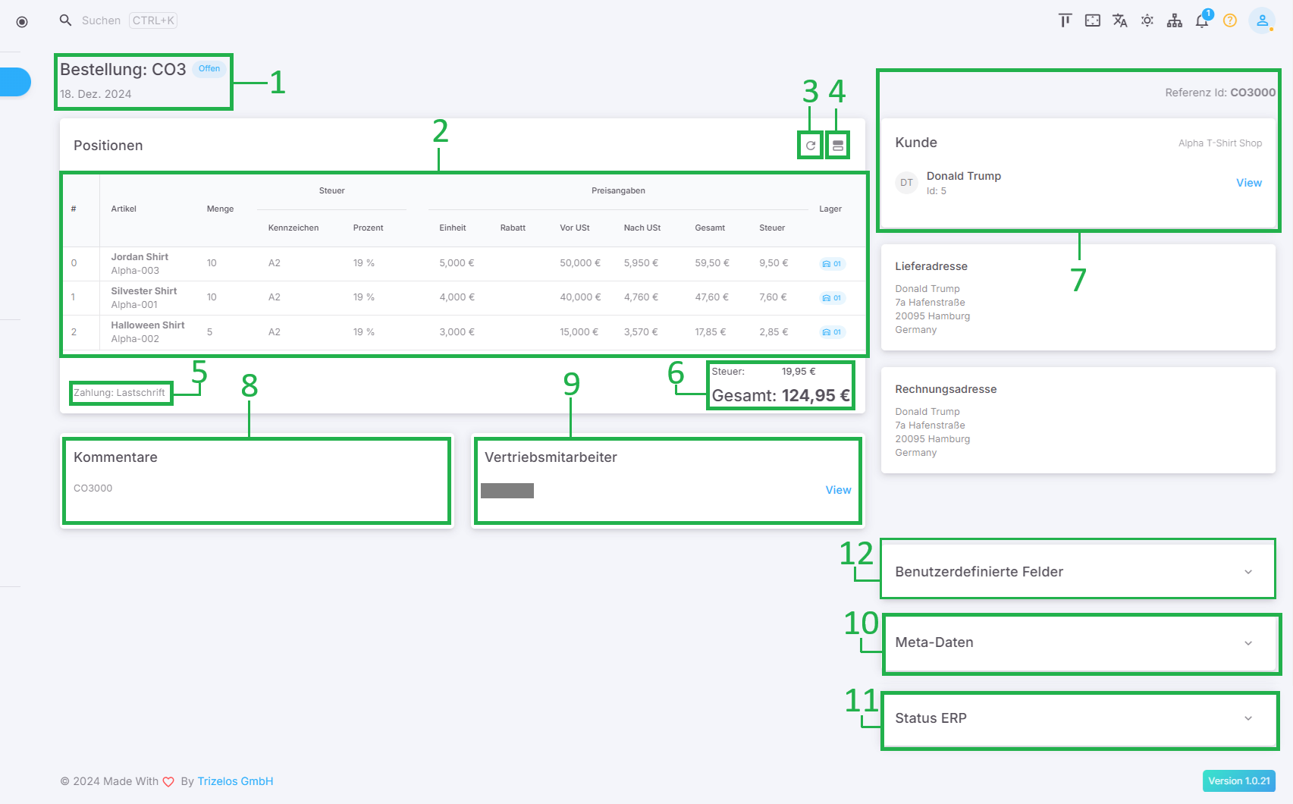Viewport: 1293px width, 804px height.
Task: Click the Version 1.0.21 badge
Action: pos(1238,781)
